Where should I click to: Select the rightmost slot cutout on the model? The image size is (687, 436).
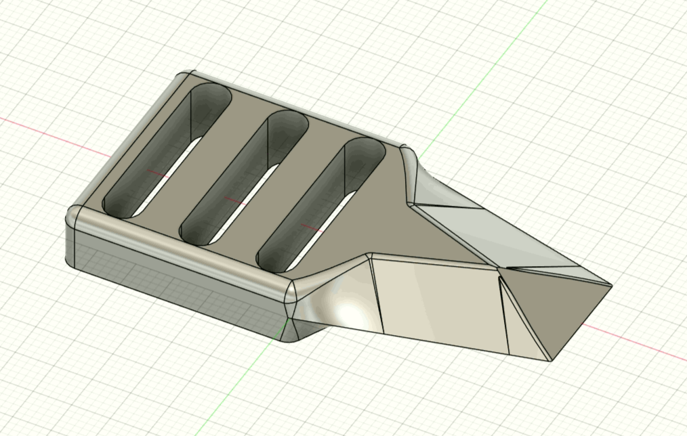click(320, 204)
